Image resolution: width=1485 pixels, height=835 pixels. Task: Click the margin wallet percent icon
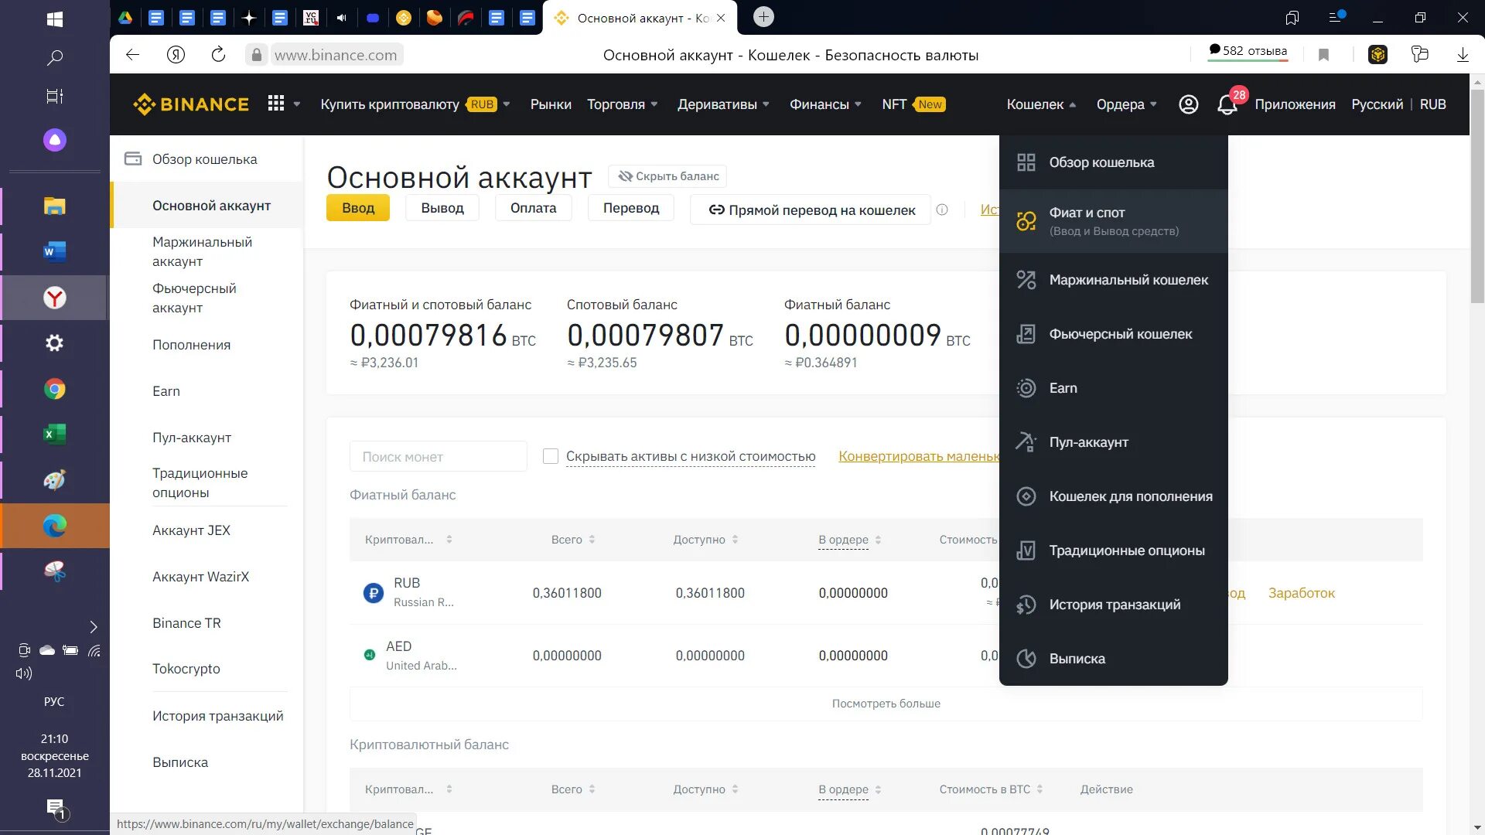1026,280
